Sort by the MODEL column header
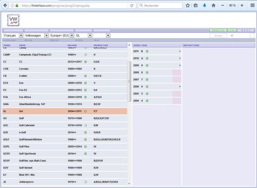Image resolution: width=257 pixels, height=188 pixels. pos(7,45)
